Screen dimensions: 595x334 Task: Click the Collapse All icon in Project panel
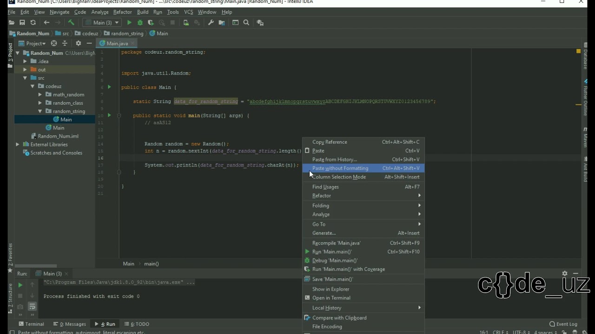(65, 44)
